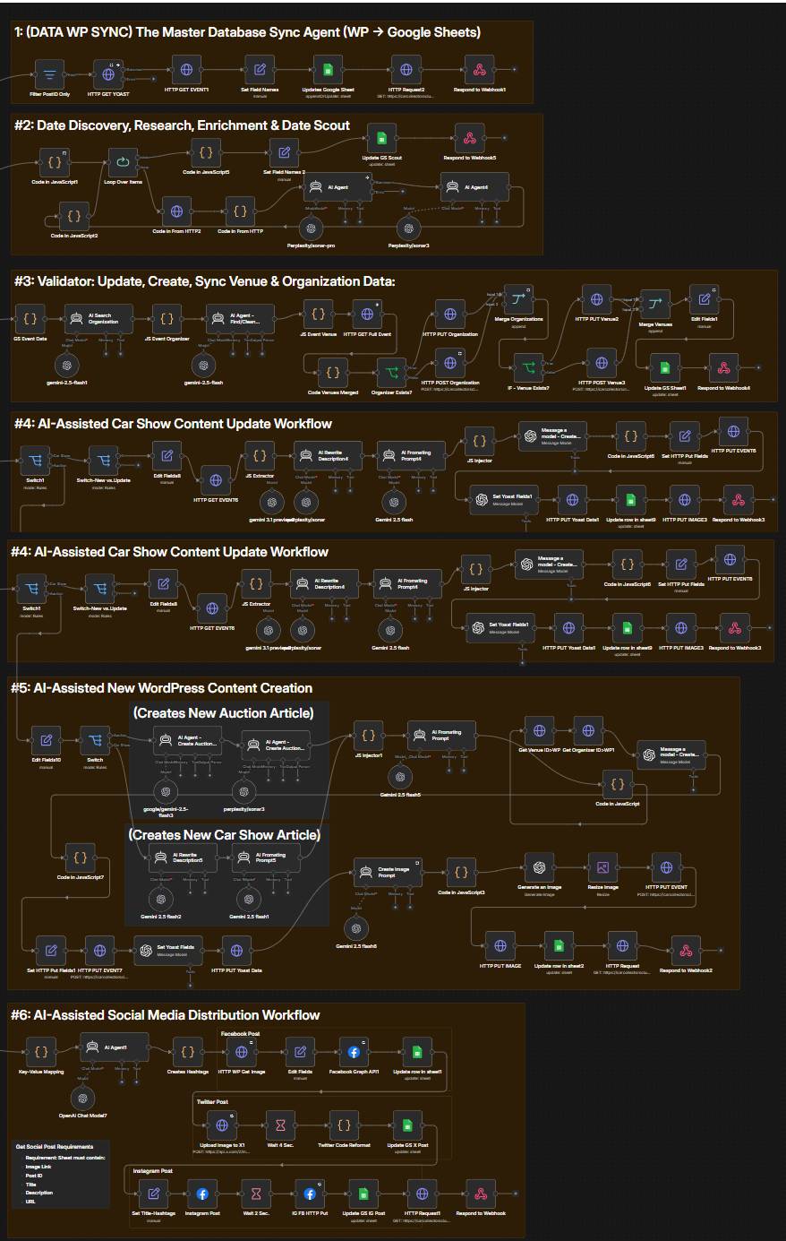This screenshot has height=1241, width=786.
Task: Open the Resize Image node
Action: click(x=602, y=866)
